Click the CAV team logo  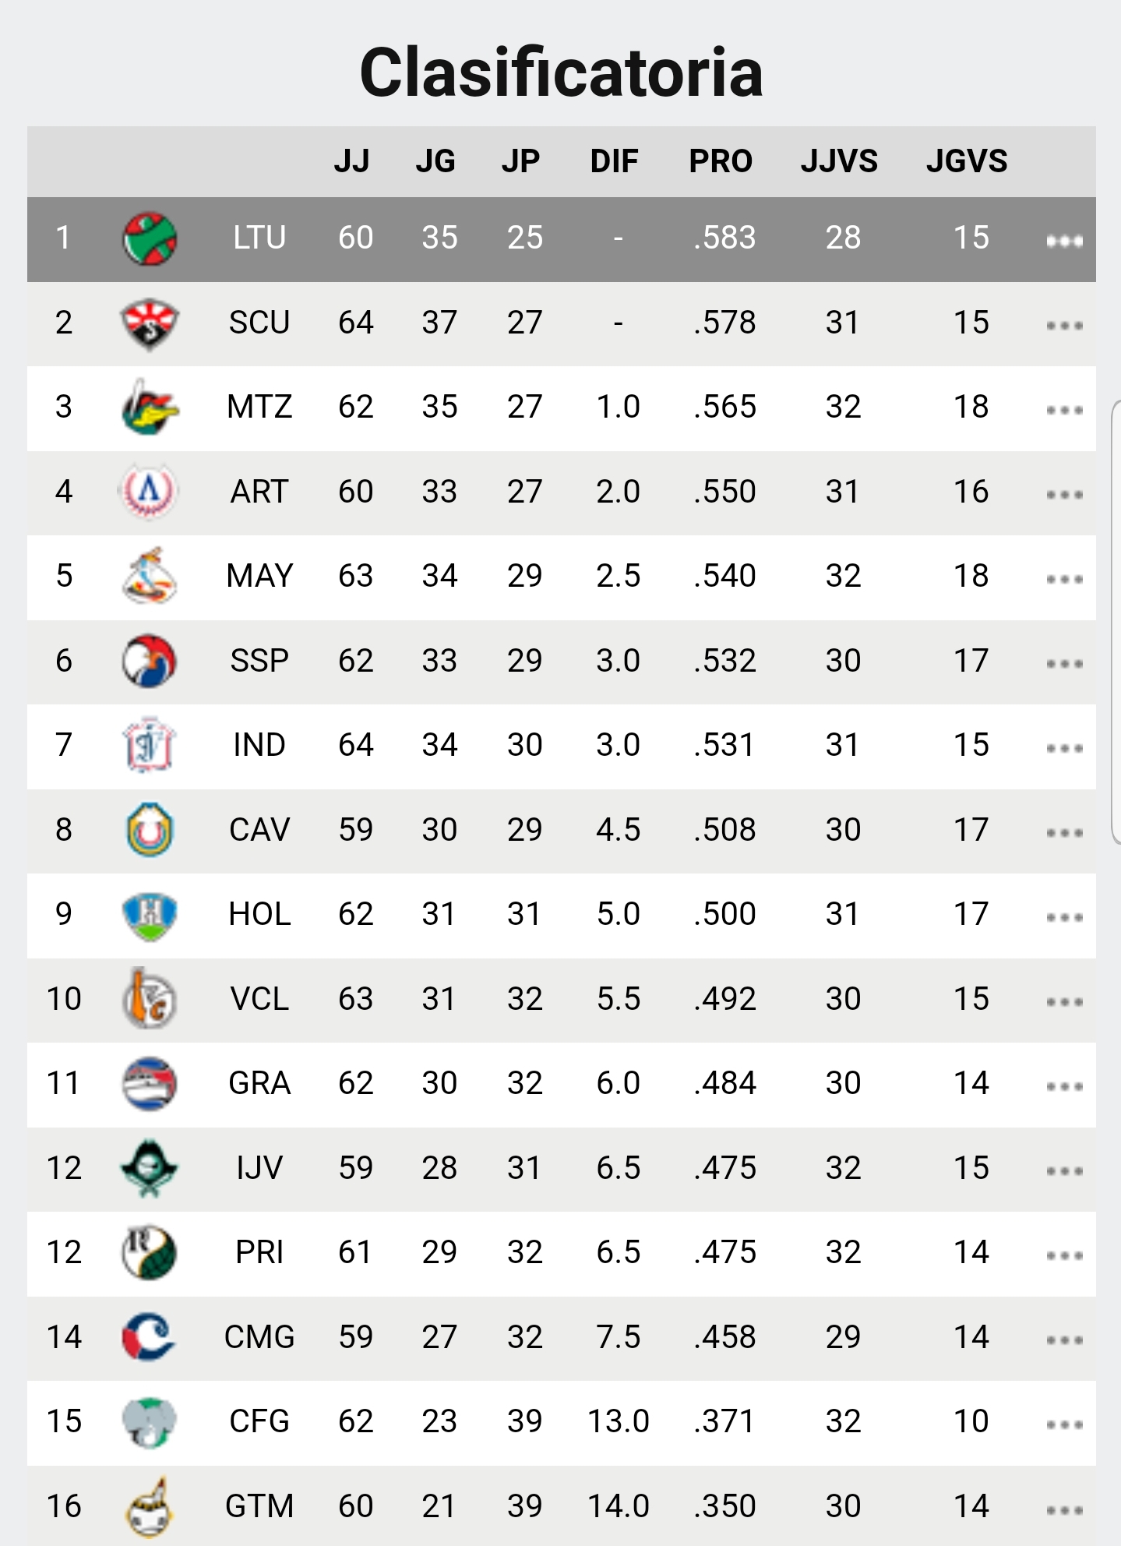150,831
